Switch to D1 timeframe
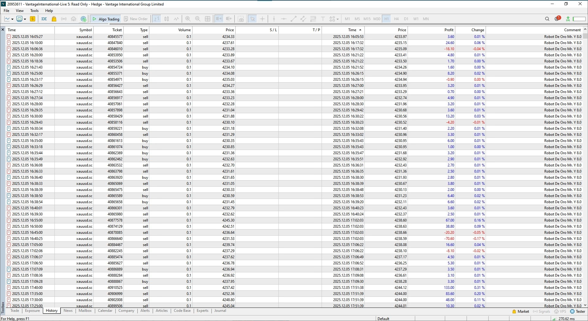This screenshot has width=588, height=321. (406, 19)
